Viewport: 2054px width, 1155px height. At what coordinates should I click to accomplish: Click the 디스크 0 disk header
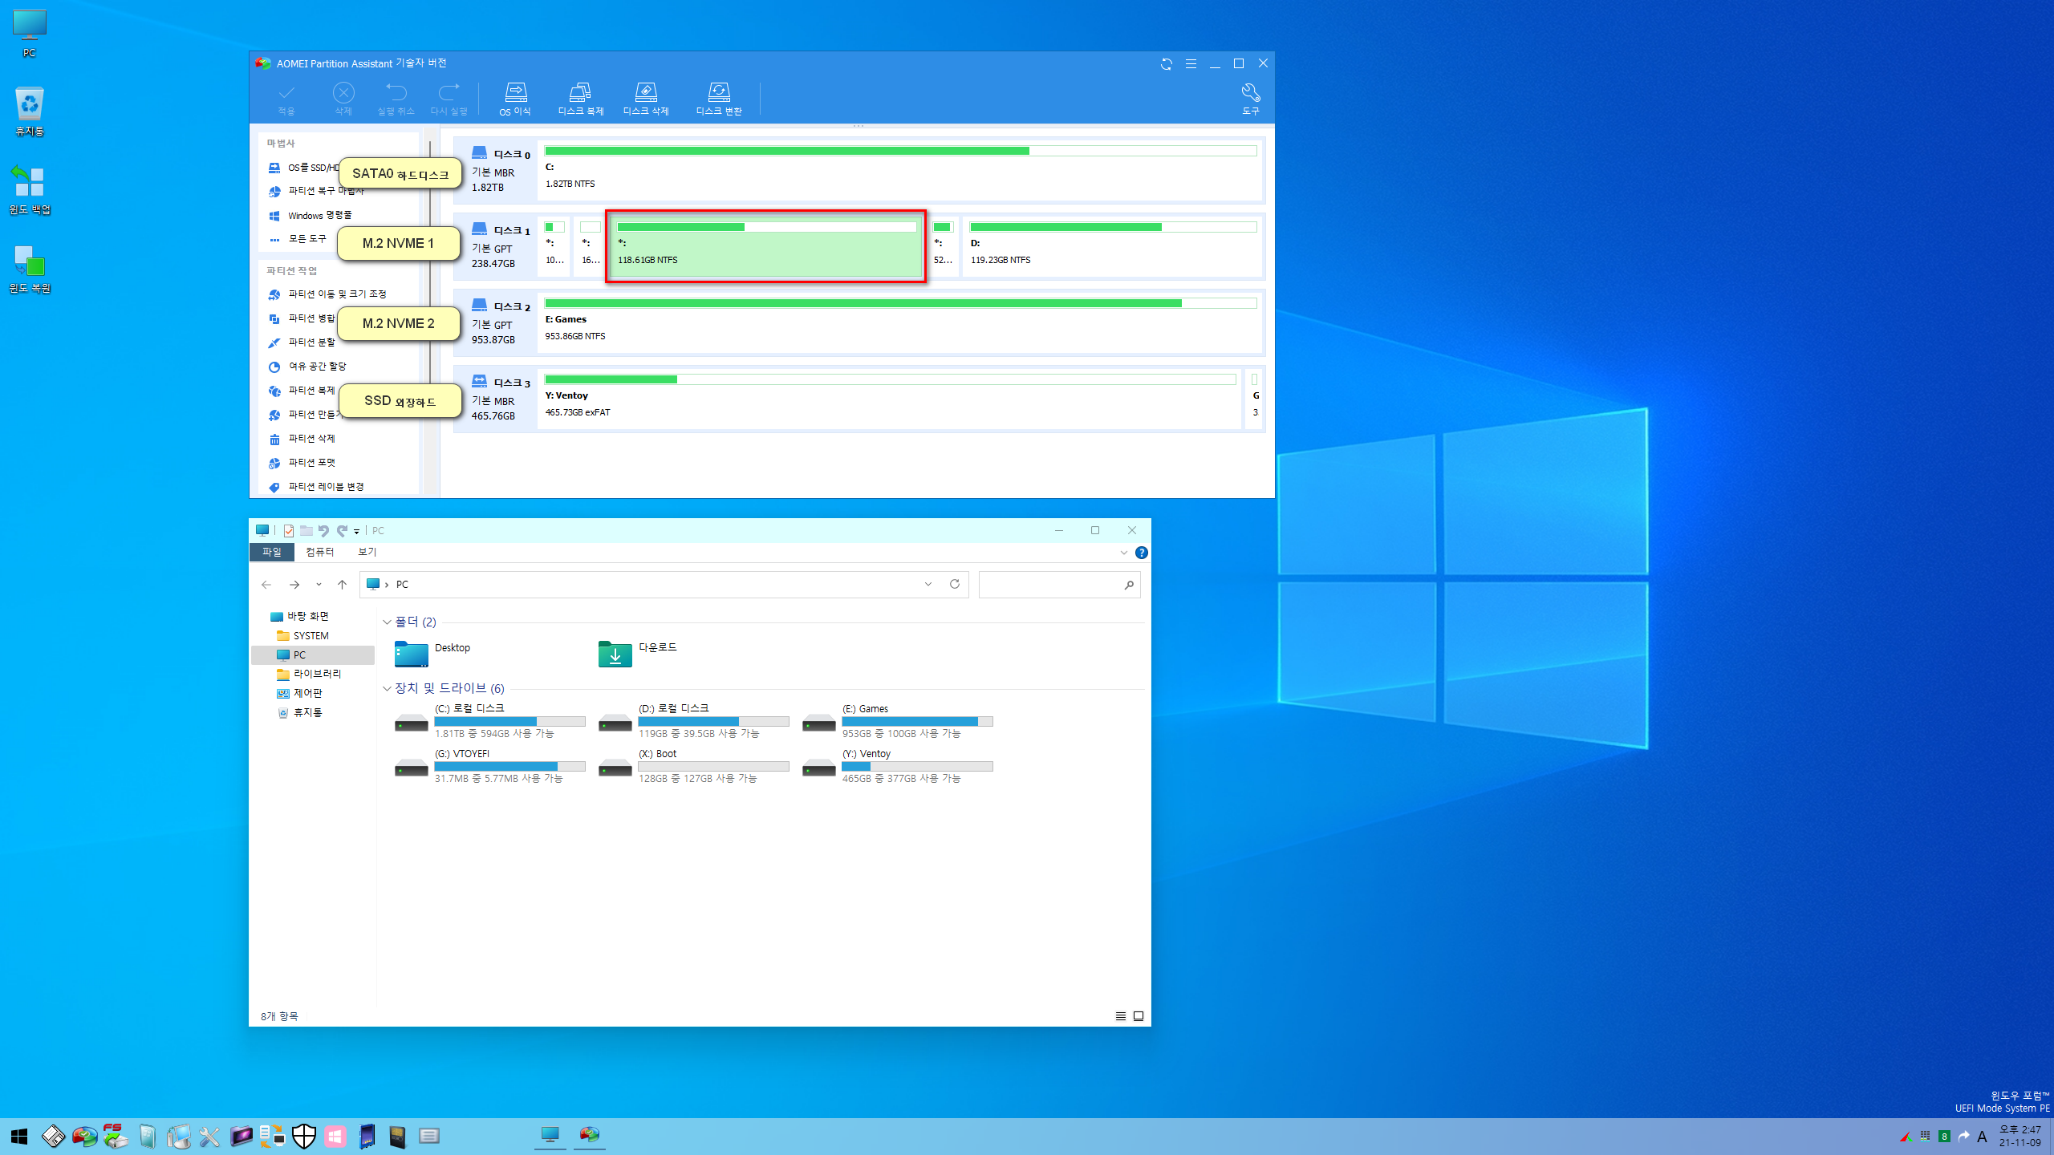coord(495,169)
